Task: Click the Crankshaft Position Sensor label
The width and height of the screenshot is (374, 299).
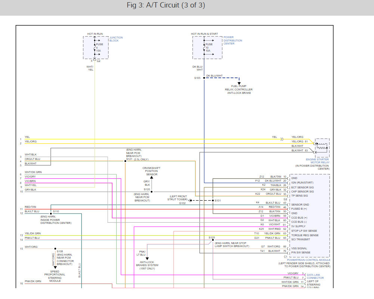Action: [151, 171]
